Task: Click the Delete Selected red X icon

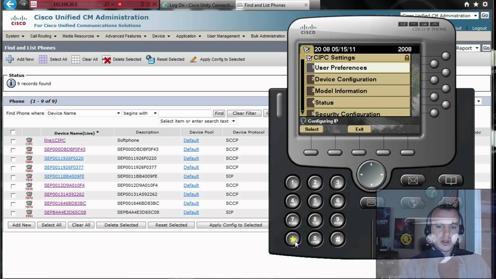Action: pyautogui.click(x=107, y=59)
